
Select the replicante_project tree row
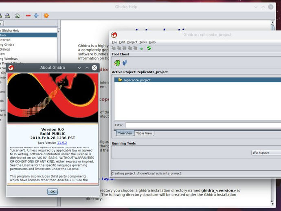tap(198, 80)
